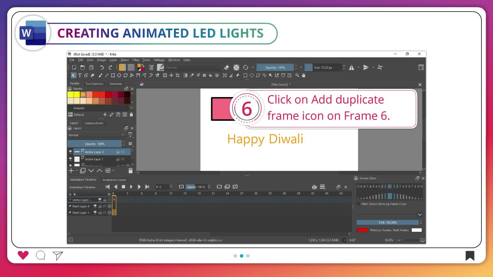493x277 pixels.
Task: Open the layer blending mode Normal dropdown
Action: tap(96, 135)
